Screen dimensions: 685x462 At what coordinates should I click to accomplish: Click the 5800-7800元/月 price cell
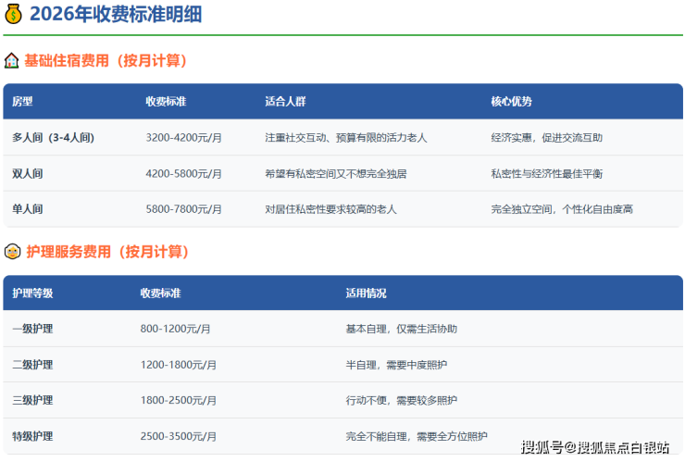click(x=183, y=209)
